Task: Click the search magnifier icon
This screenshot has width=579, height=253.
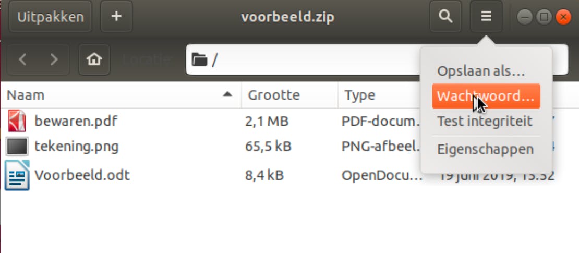Action: coord(445,17)
